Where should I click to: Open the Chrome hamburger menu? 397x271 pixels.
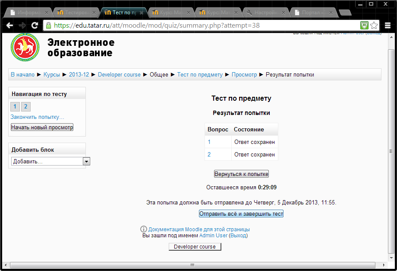tap(388, 26)
